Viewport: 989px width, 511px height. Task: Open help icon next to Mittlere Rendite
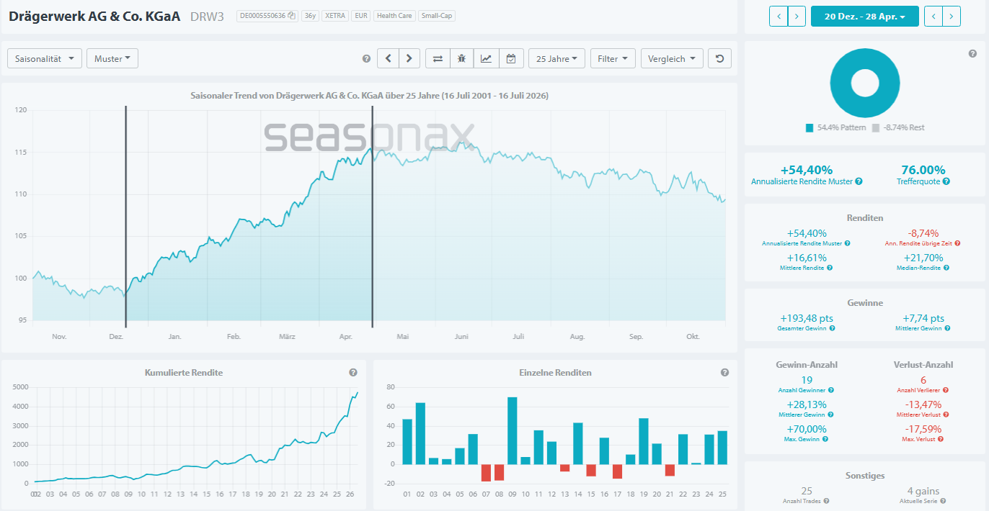[830, 268]
